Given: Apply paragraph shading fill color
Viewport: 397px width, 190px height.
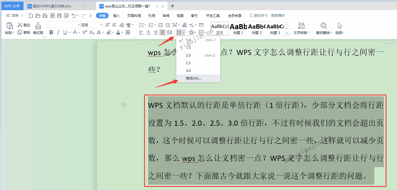Looking at the screenshot, I should pos(192,33).
